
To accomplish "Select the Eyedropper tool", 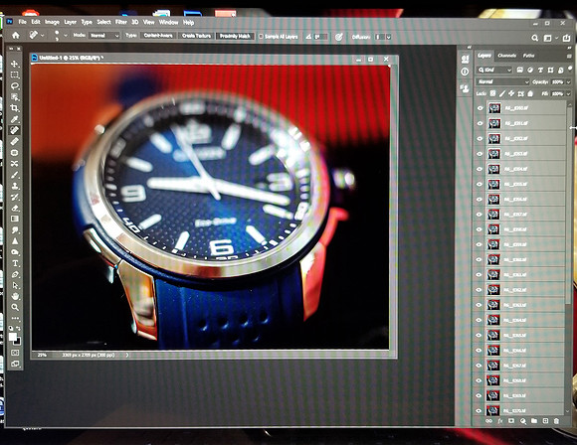I will click(15, 119).
